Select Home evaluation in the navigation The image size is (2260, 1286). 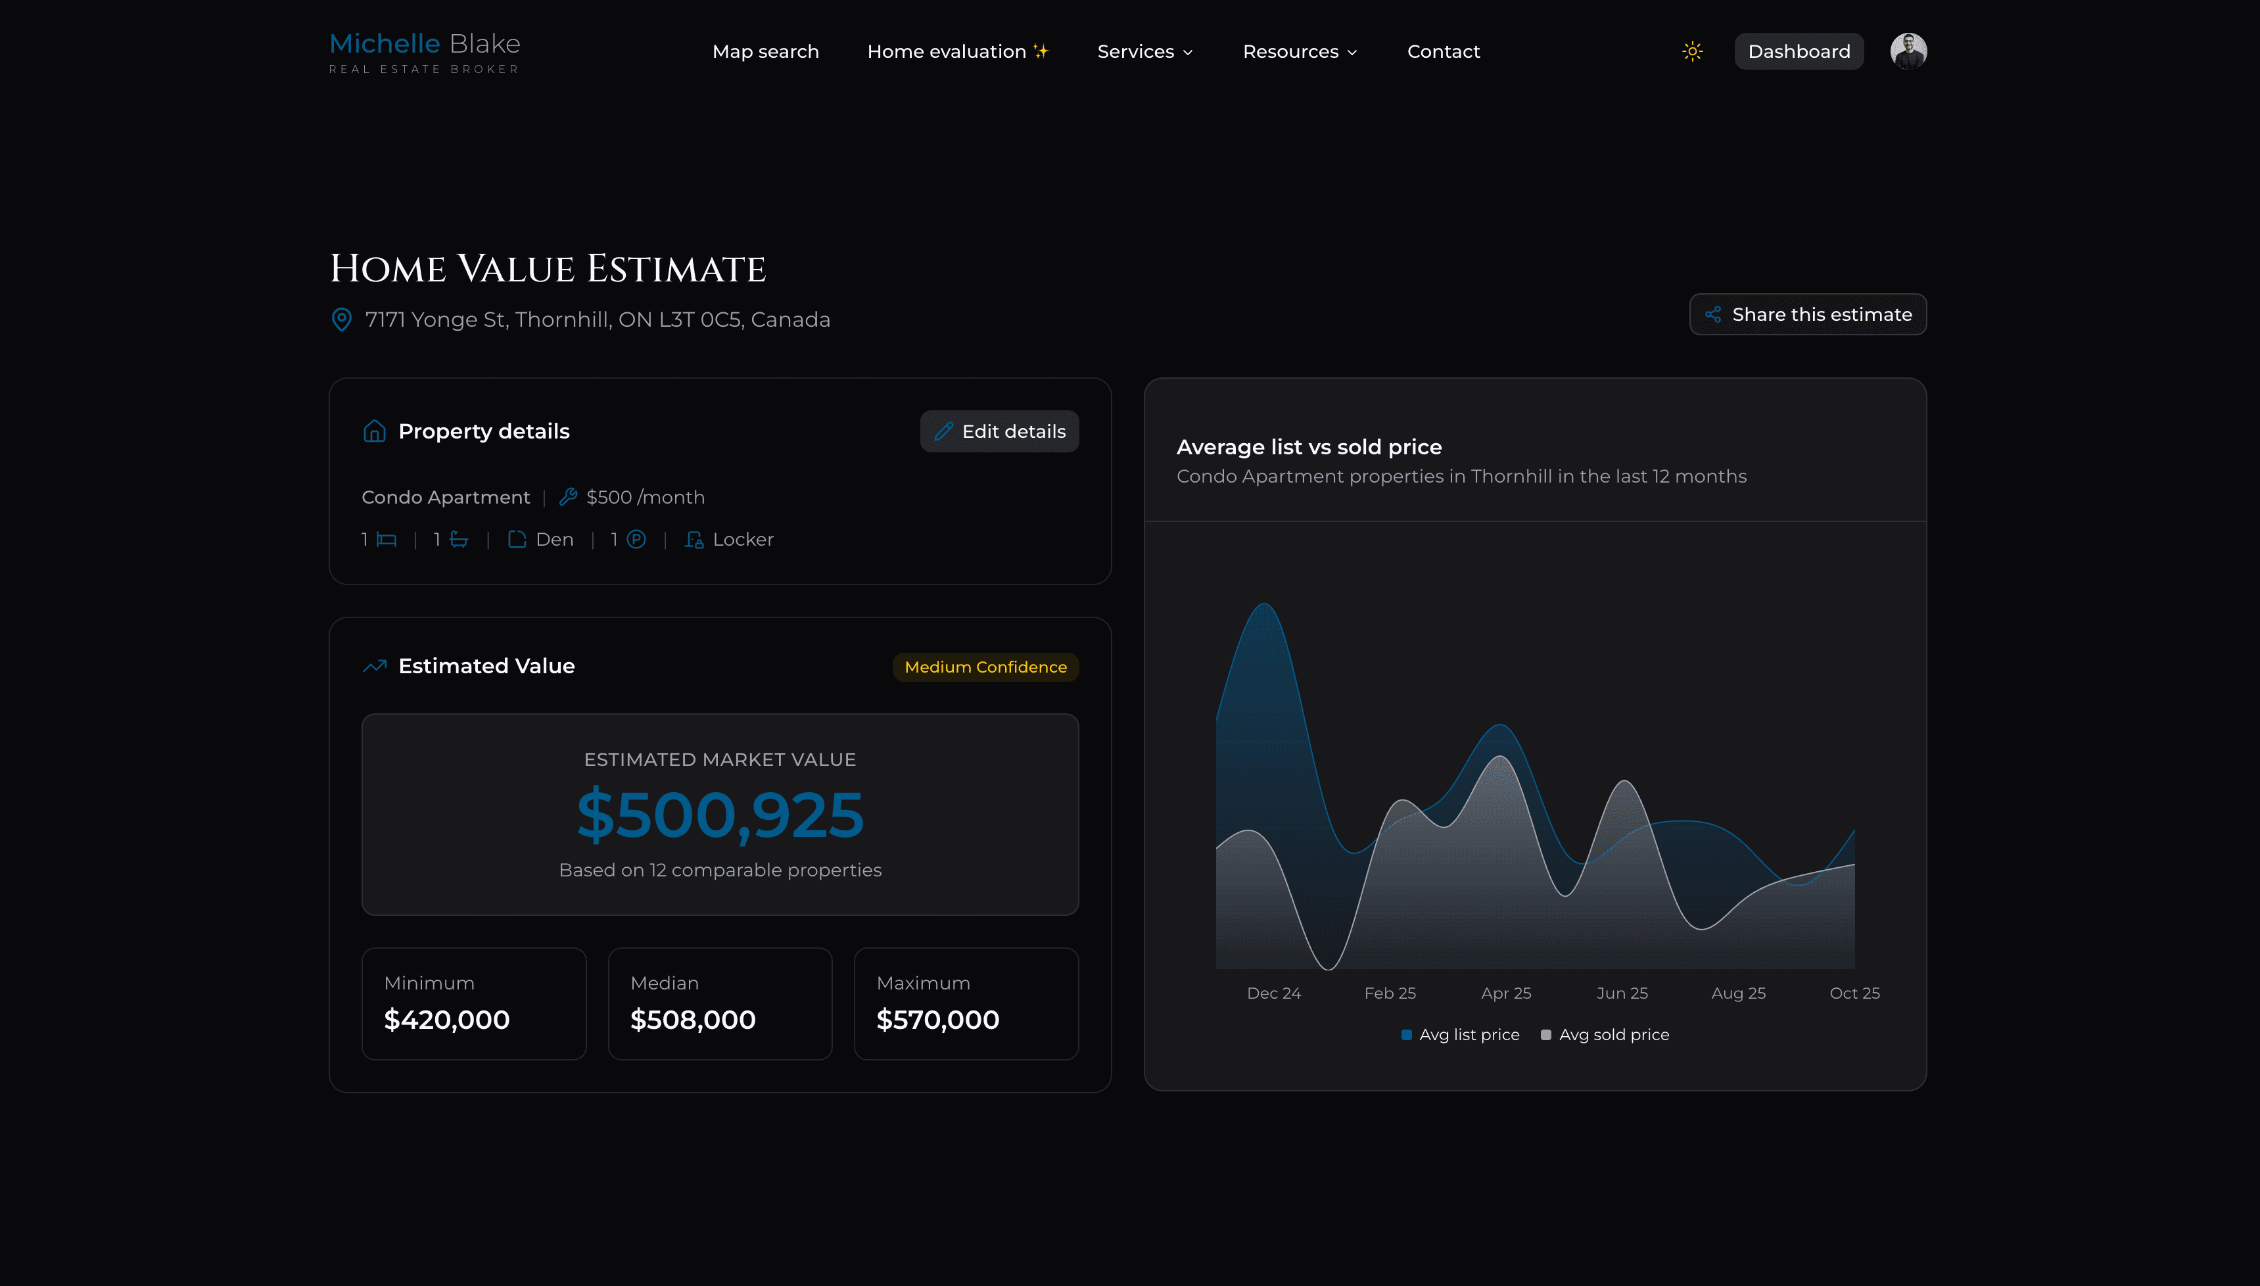click(958, 51)
